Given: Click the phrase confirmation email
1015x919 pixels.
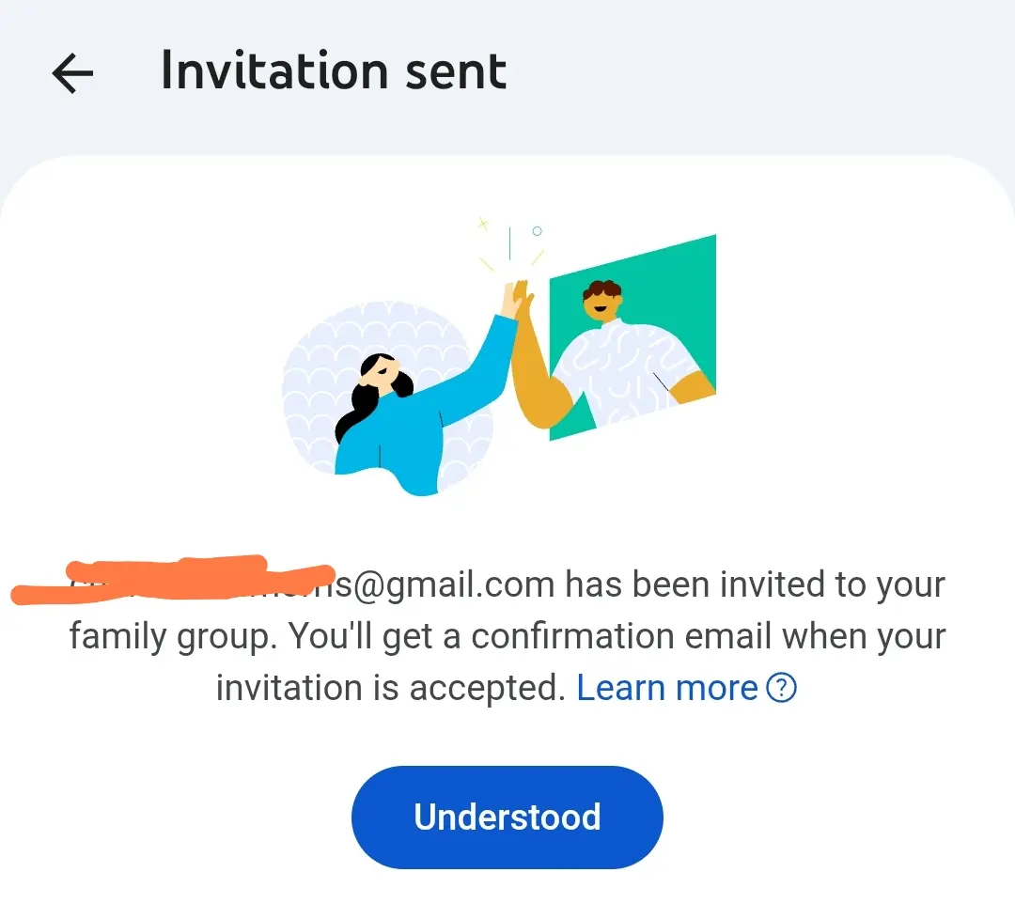Looking at the screenshot, I should click(621, 637).
